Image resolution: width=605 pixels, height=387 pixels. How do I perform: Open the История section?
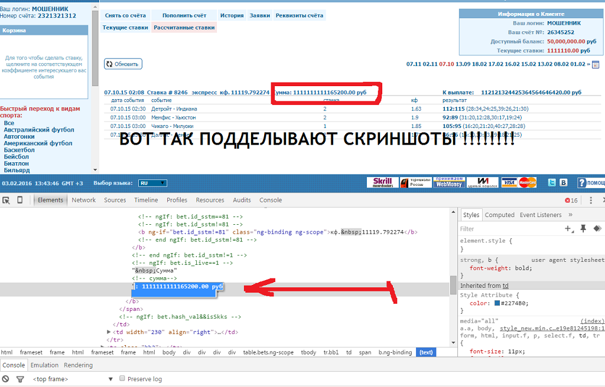(x=232, y=15)
